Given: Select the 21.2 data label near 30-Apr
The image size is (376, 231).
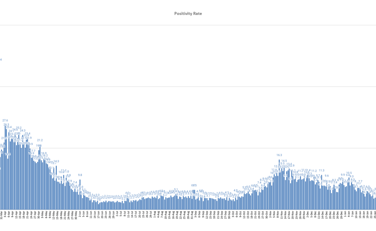Looking at the screenshot, I should pyautogui.click(x=40, y=140).
